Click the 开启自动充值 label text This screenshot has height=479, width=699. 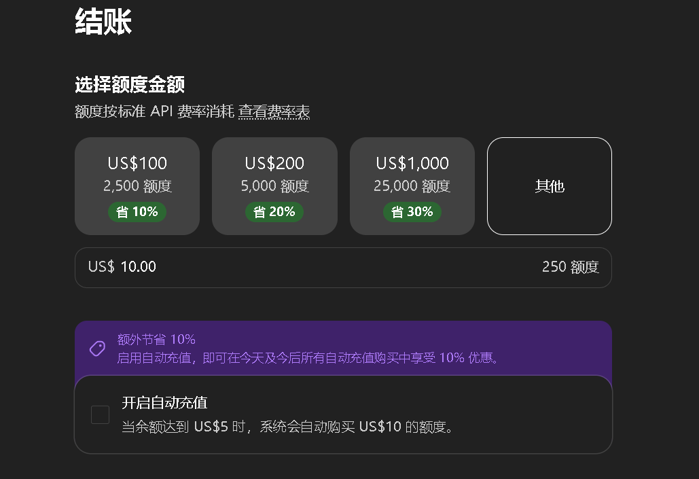(164, 403)
